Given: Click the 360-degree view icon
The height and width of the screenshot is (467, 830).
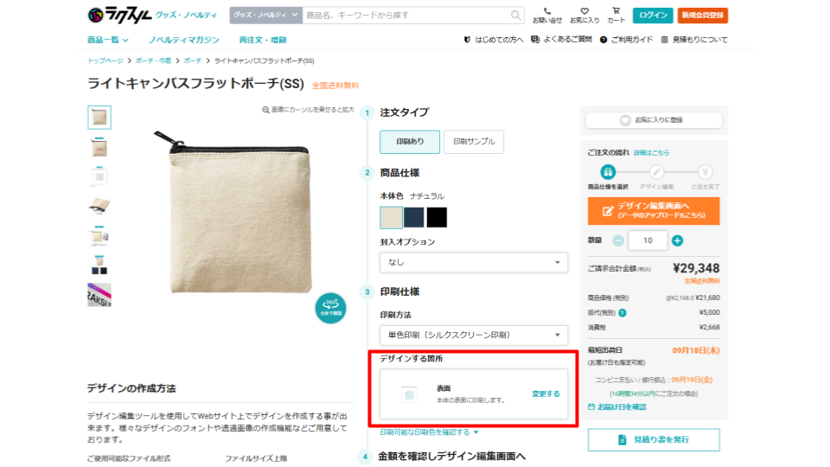Looking at the screenshot, I should [330, 308].
